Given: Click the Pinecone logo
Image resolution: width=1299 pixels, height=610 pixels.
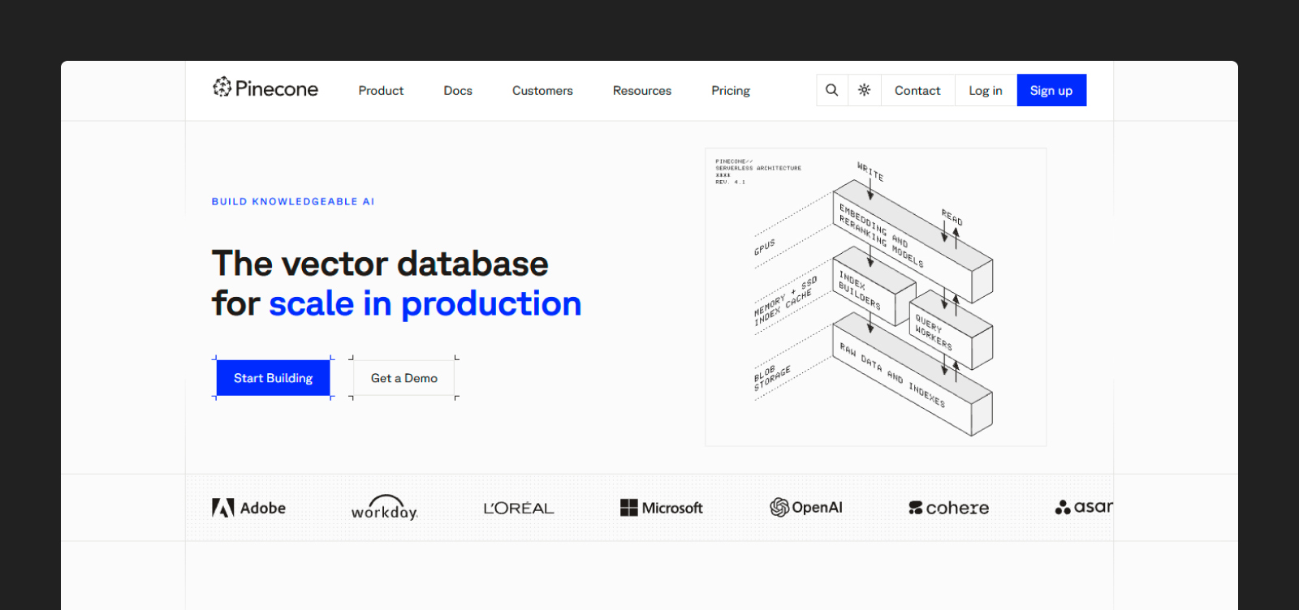Looking at the screenshot, I should [265, 88].
